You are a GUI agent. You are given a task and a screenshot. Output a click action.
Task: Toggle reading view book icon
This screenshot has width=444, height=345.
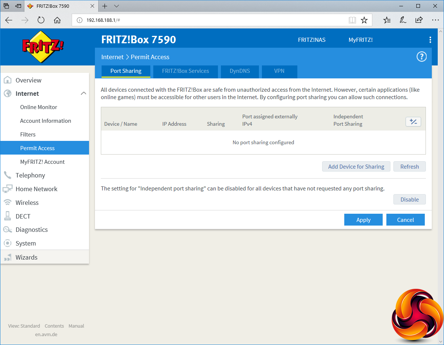[x=352, y=20]
